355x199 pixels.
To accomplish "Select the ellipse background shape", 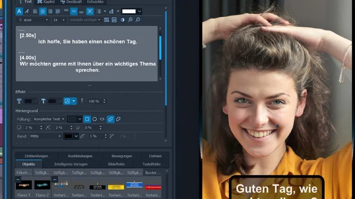I will click(x=102, y=119).
